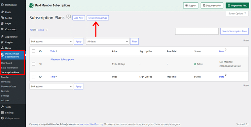Viewport: 251px width, 127px height.
Task: Open the Add-ons submenu item
Action: click(5, 100)
